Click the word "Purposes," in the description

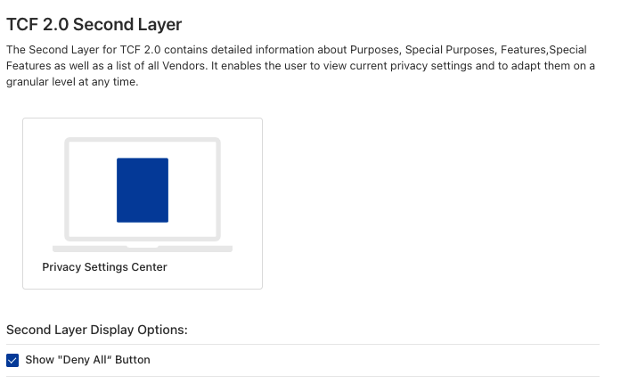point(376,50)
